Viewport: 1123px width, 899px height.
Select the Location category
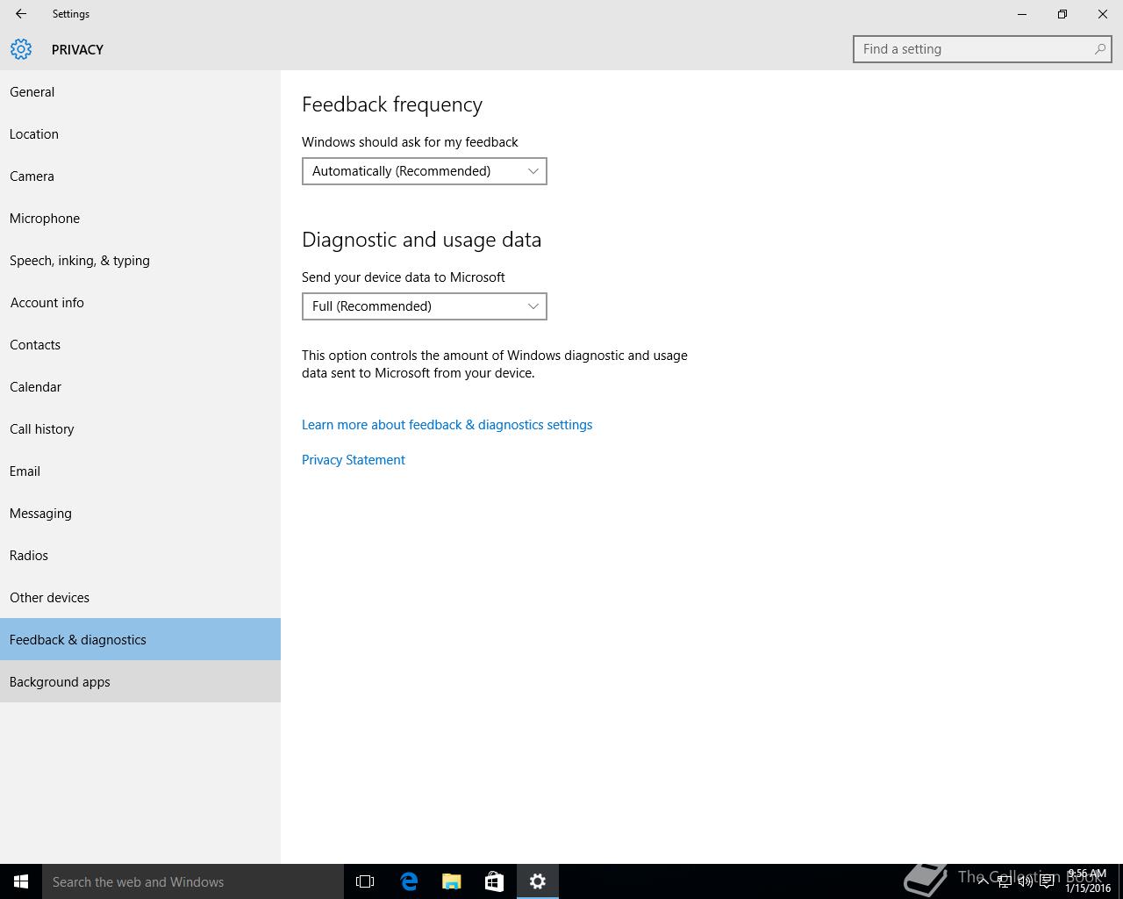(140, 133)
